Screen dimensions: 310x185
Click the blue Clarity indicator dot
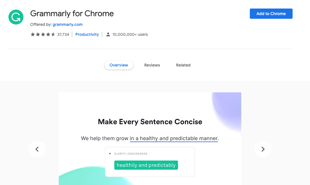click(110, 153)
